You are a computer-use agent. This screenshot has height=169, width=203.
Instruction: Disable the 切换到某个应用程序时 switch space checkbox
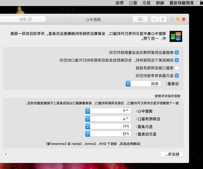pyautogui.click(x=177, y=60)
